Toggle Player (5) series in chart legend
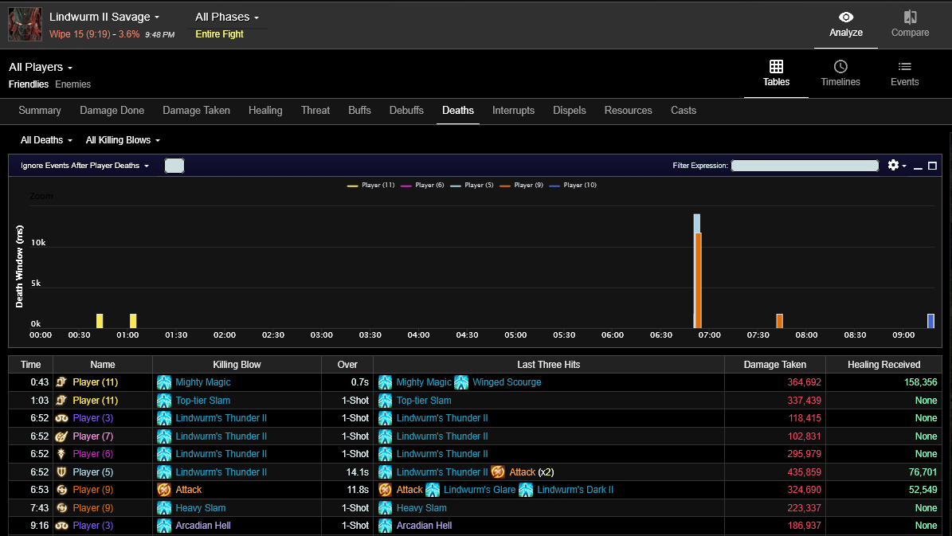The image size is (952, 536). [472, 185]
